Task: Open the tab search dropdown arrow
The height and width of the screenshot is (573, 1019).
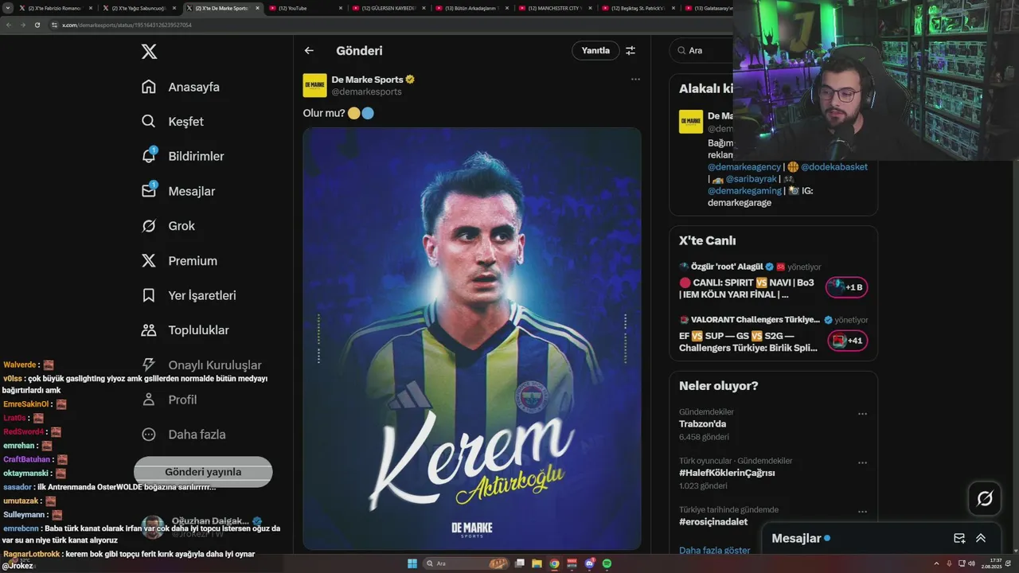Action: pos(7,8)
